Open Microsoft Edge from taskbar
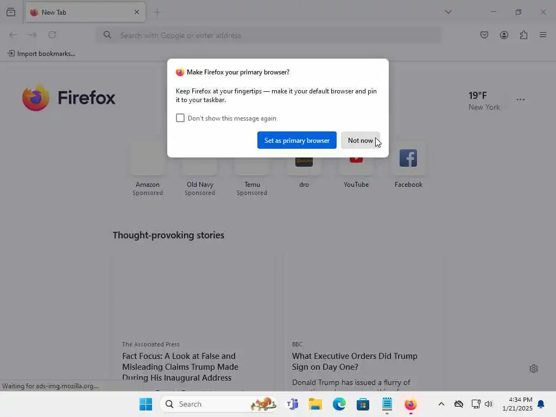 point(339,404)
